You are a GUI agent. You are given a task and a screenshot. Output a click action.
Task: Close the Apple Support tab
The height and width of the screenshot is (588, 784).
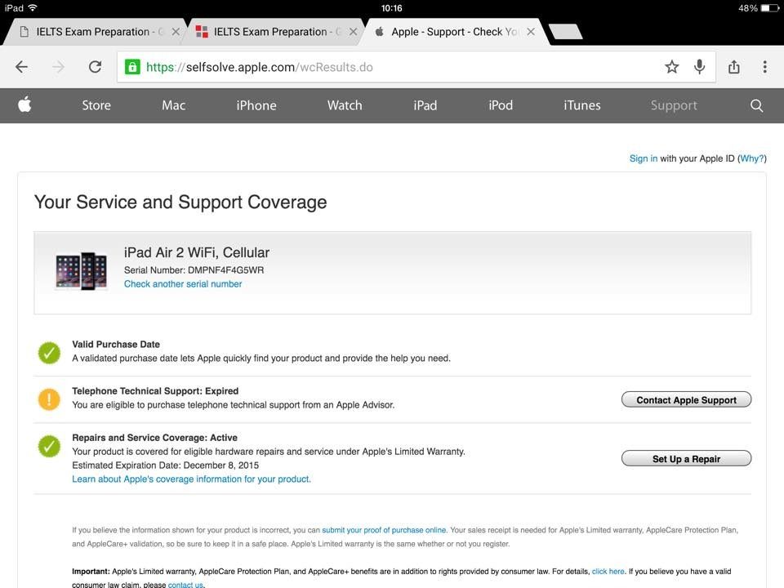[x=531, y=32]
